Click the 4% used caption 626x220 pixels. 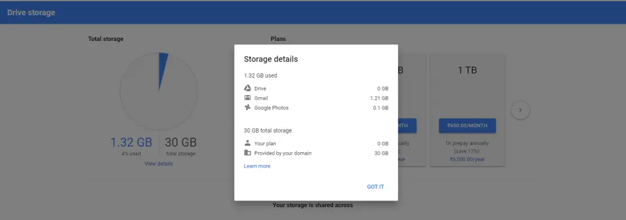click(131, 154)
